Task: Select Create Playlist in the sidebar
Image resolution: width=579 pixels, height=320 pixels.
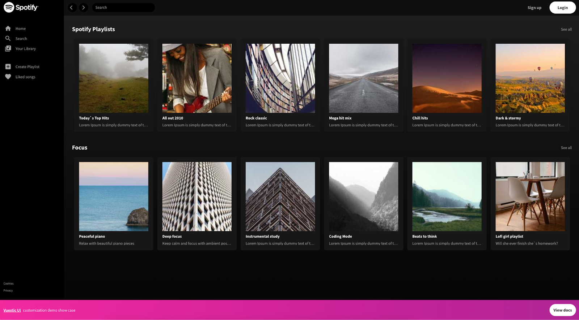Action: tap(28, 67)
